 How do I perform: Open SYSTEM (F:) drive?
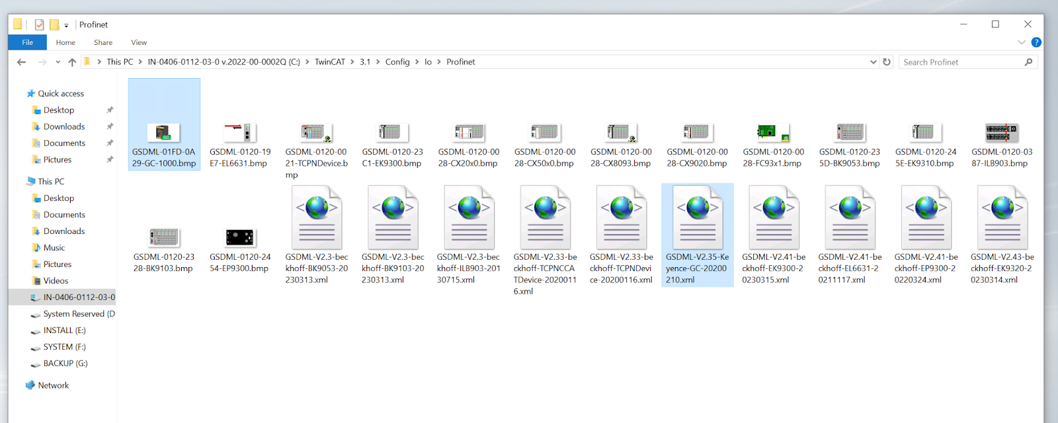(x=64, y=347)
